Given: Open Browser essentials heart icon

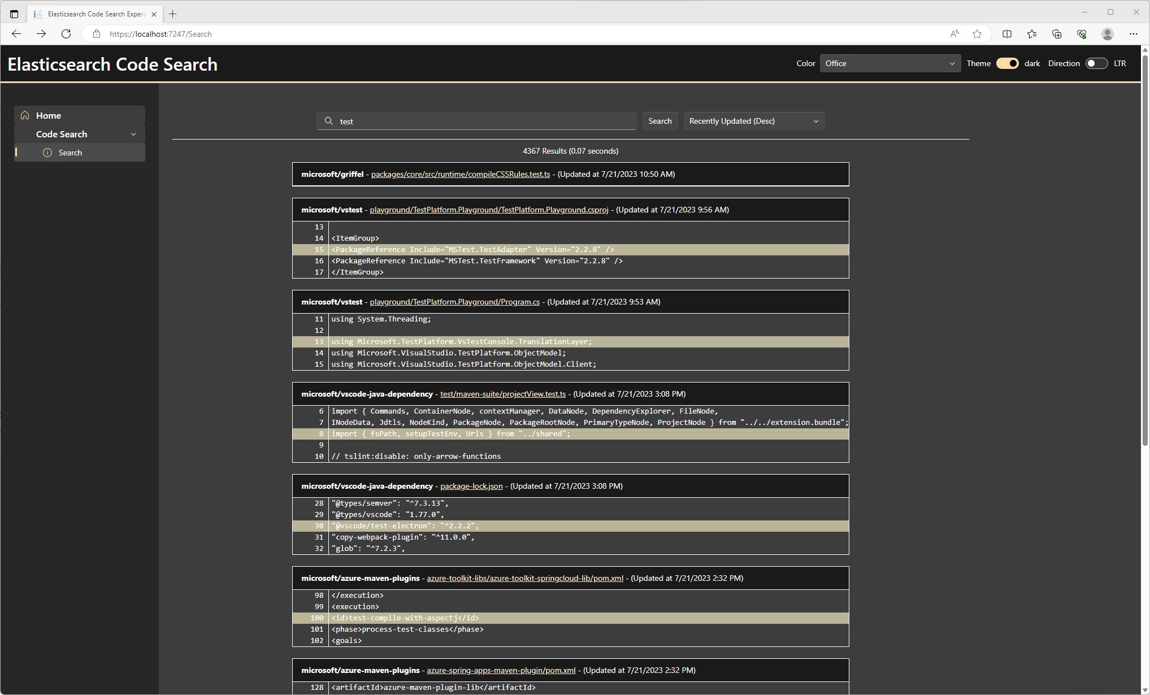Looking at the screenshot, I should (1082, 34).
